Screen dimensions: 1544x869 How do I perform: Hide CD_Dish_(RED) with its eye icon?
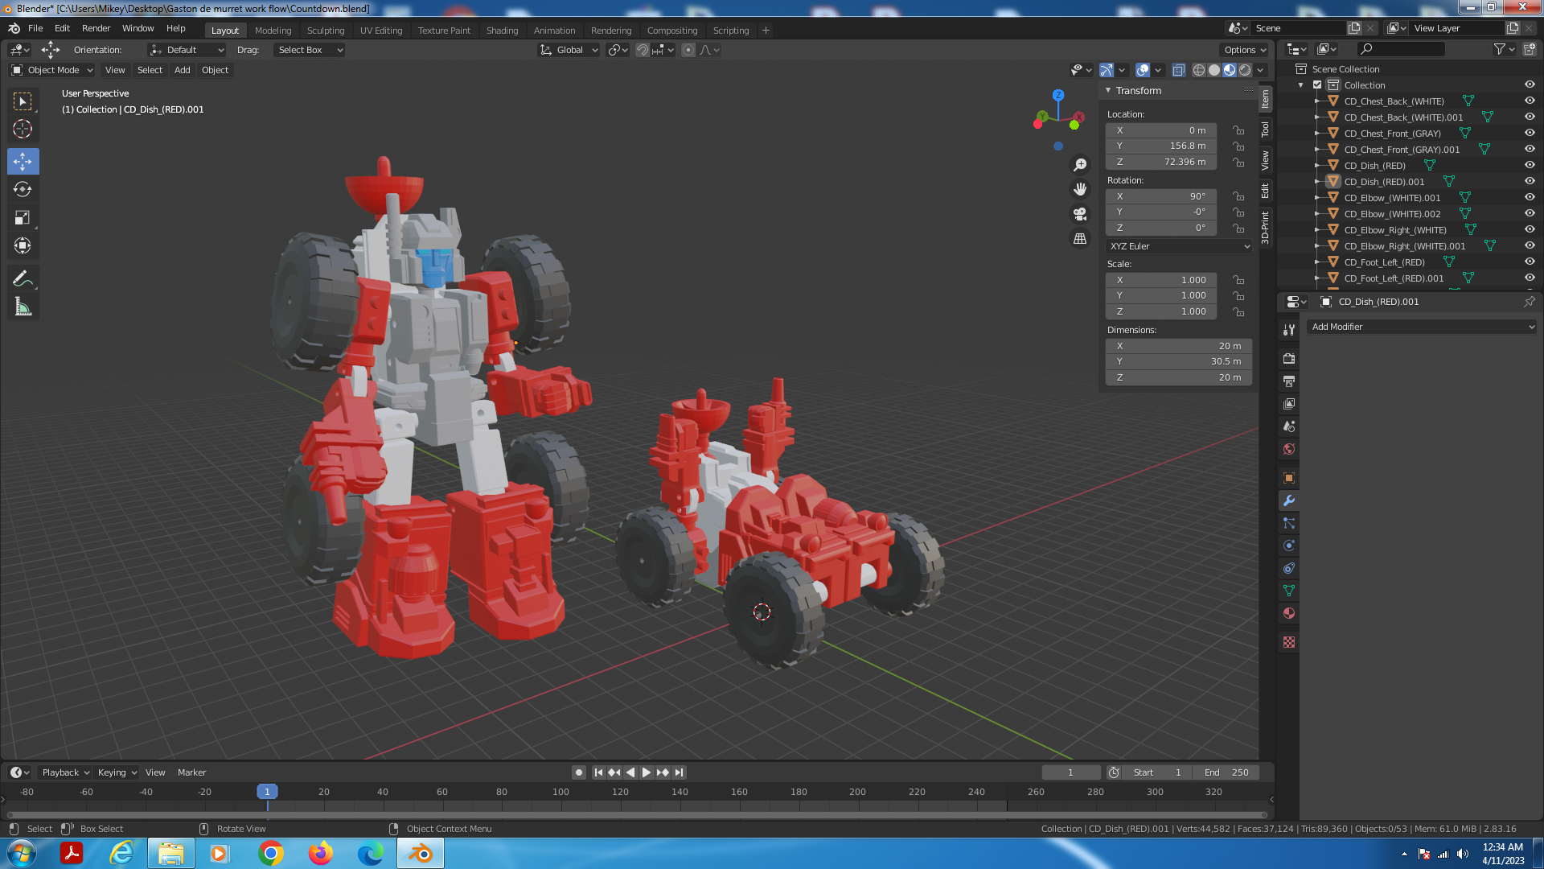tap(1530, 165)
